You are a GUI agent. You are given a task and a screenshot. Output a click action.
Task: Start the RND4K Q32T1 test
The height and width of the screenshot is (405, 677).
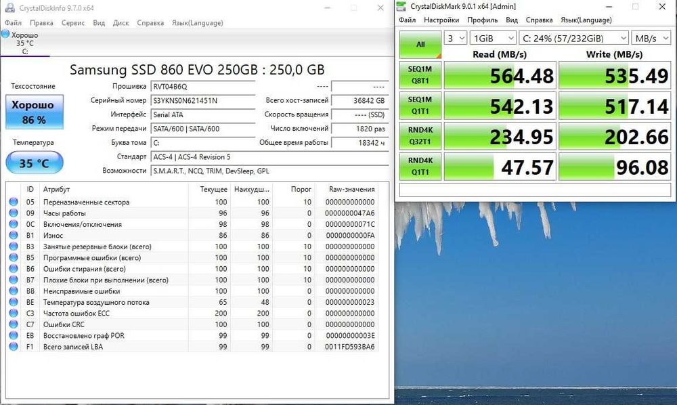[x=420, y=136]
